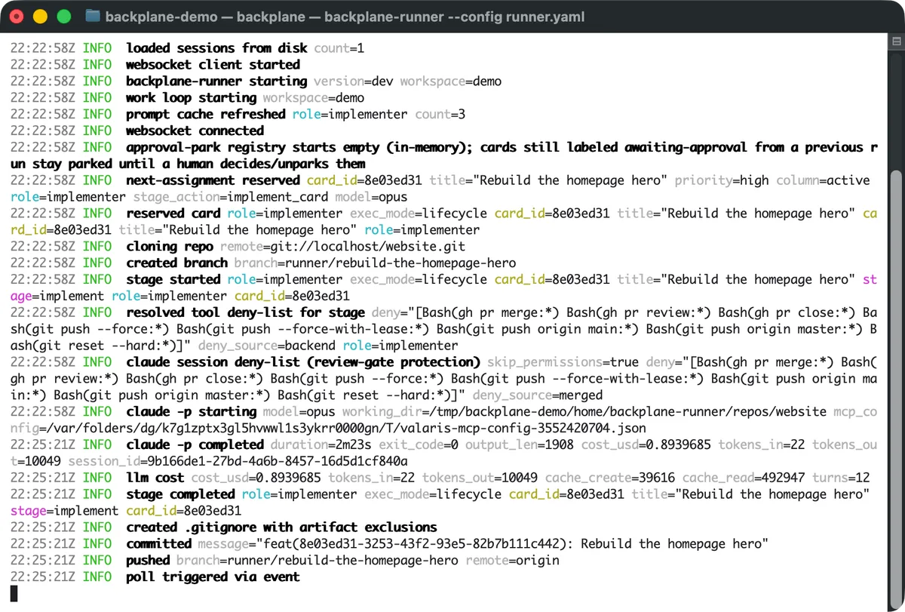Click text 'count=3' on prompt cache line
This screenshot has height=612, width=905.
coord(440,115)
